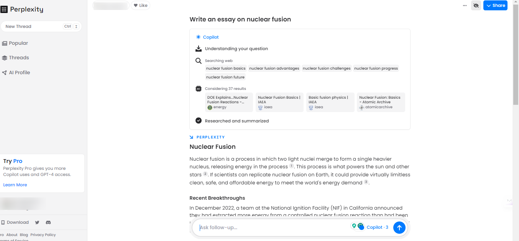
Task: Click the New Thread search box
Action: [x=41, y=26]
